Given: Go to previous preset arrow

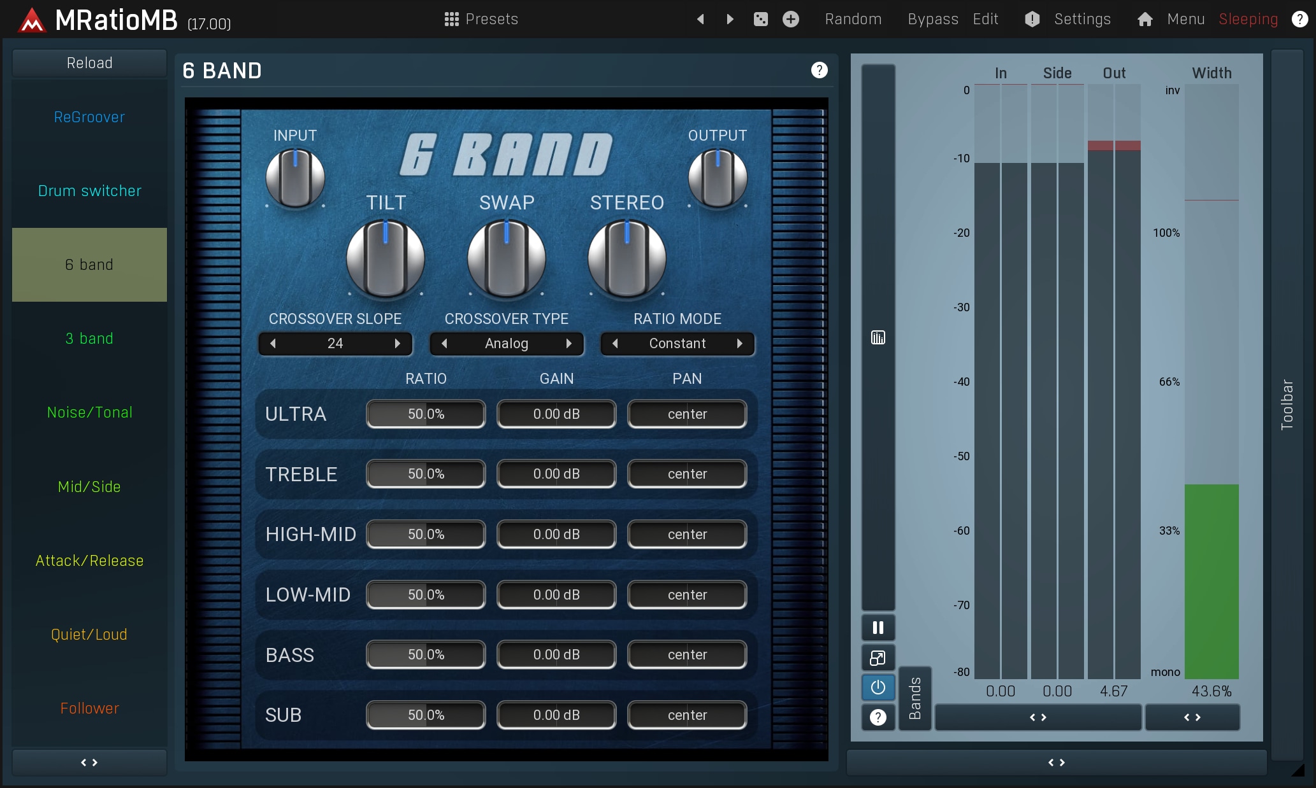Looking at the screenshot, I should [700, 19].
